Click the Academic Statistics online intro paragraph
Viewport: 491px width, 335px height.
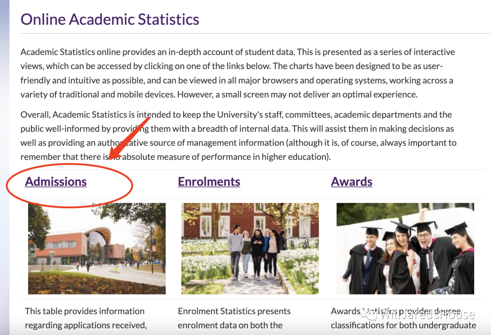[236, 73]
